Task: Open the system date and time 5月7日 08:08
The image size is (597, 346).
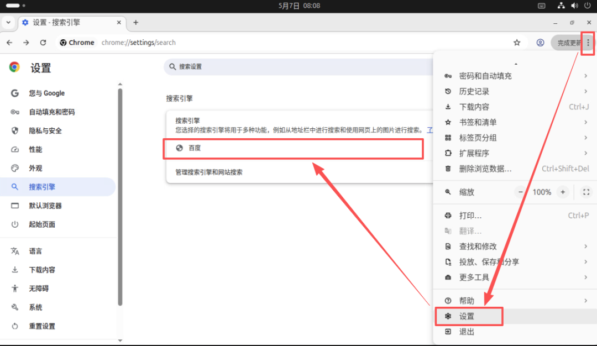Action: click(x=299, y=6)
